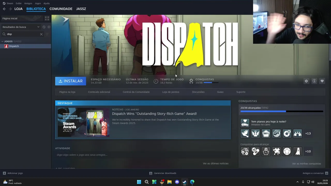Open angel with halo achievement
331x186 pixels.
point(255,134)
